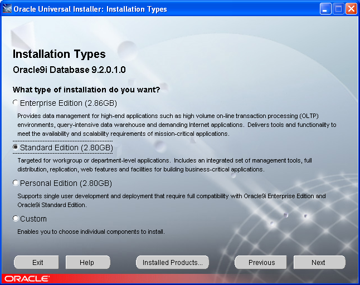Click the Oracle Universal Installer title icon
The height and width of the screenshot is (285, 360).
[x=7, y=9]
